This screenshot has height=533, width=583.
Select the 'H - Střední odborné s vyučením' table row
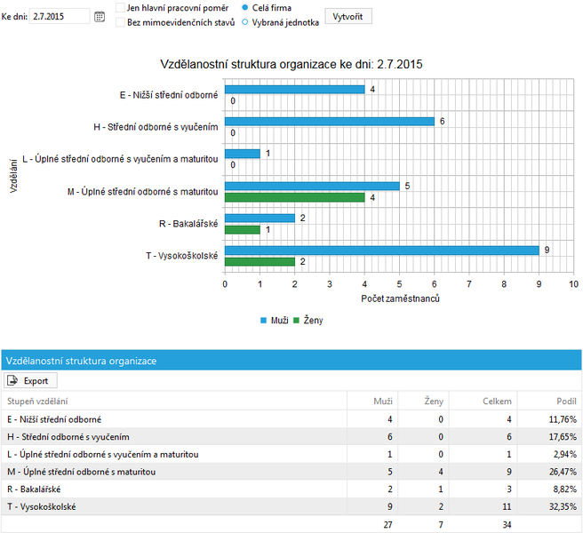pyautogui.click(x=291, y=437)
